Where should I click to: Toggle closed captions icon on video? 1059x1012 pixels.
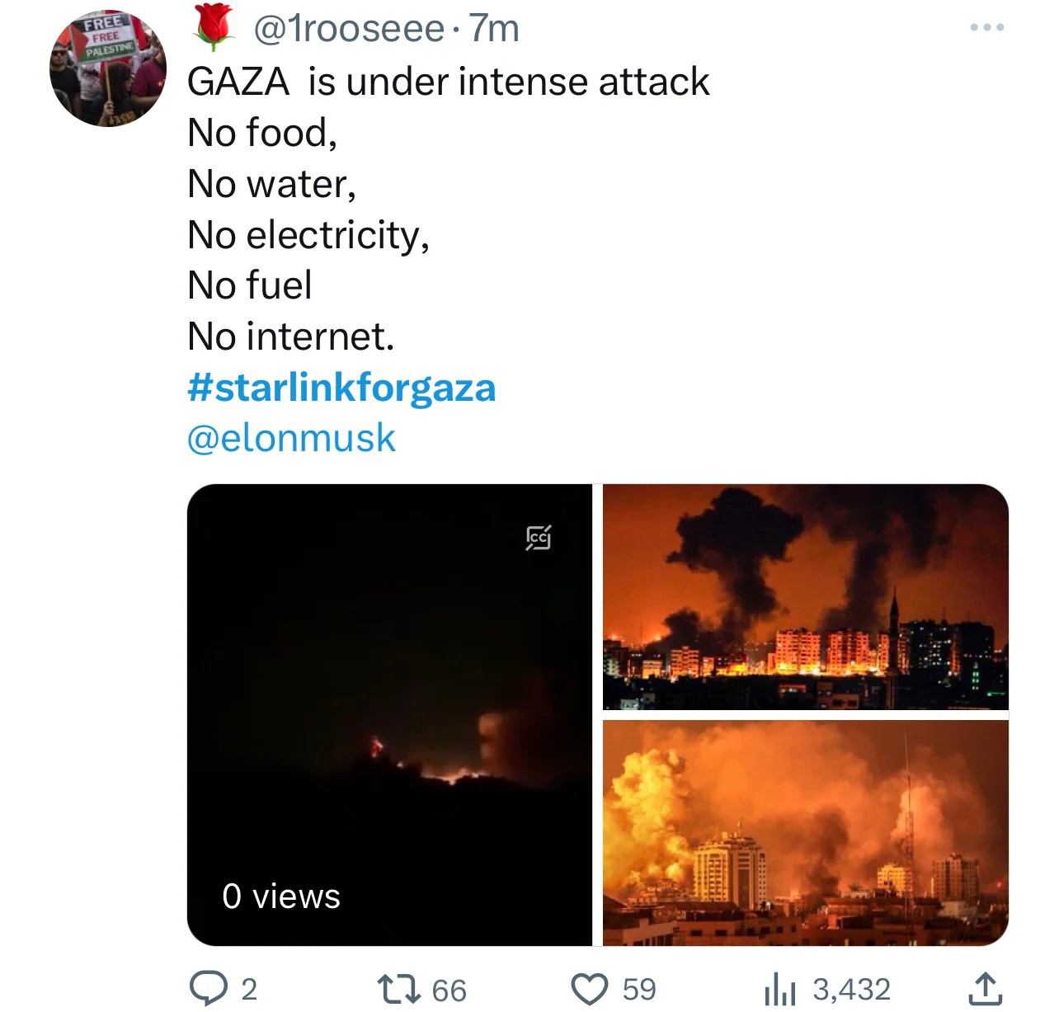(x=539, y=538)
